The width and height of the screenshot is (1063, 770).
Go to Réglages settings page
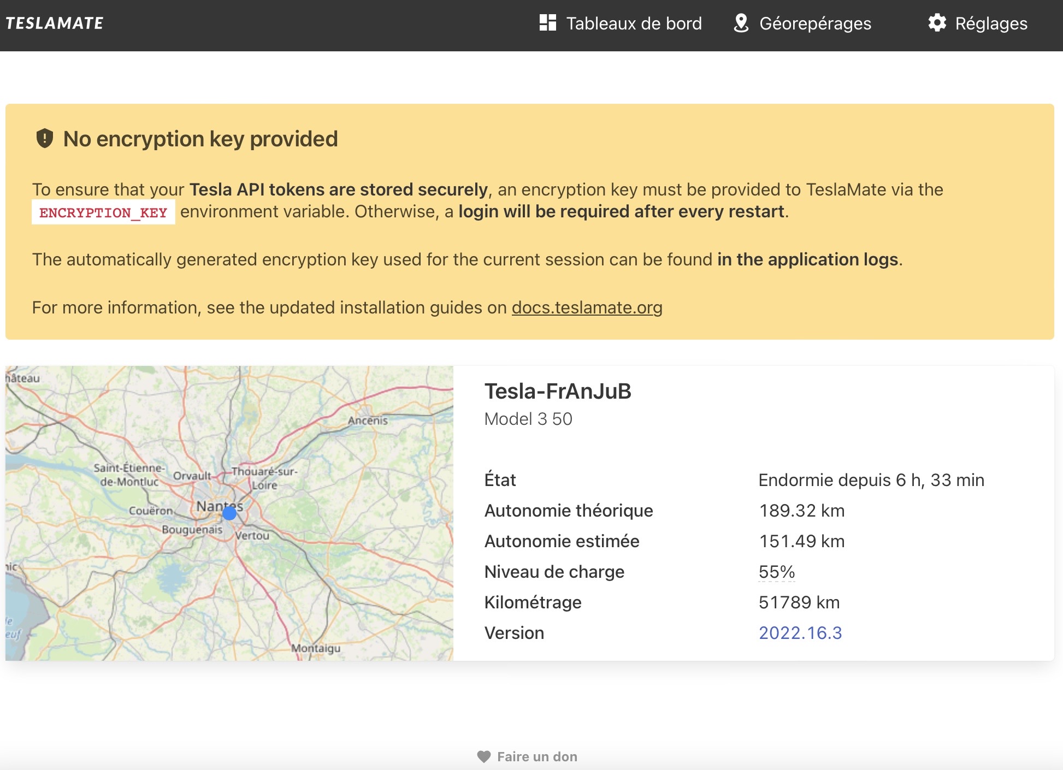pos(991,23)
